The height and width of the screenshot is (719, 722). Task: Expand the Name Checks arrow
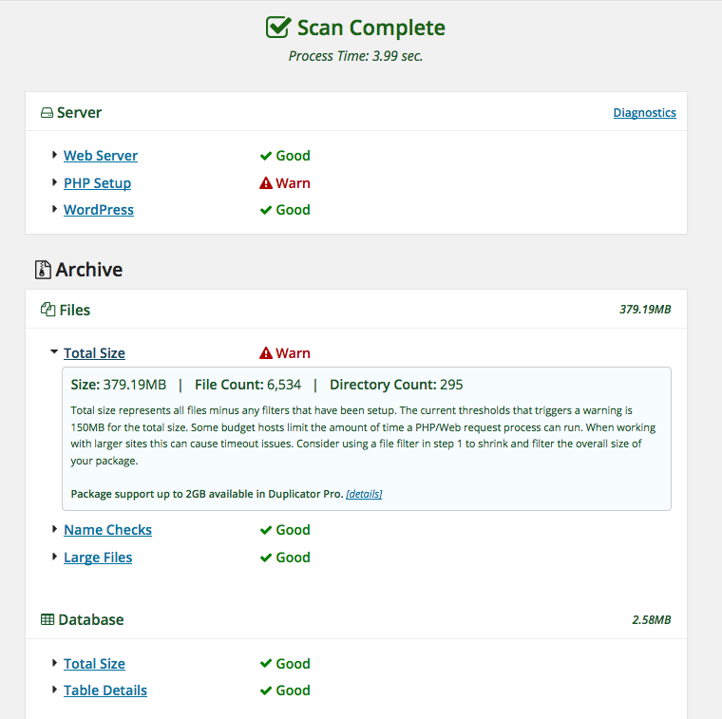[x=55, y=529]
